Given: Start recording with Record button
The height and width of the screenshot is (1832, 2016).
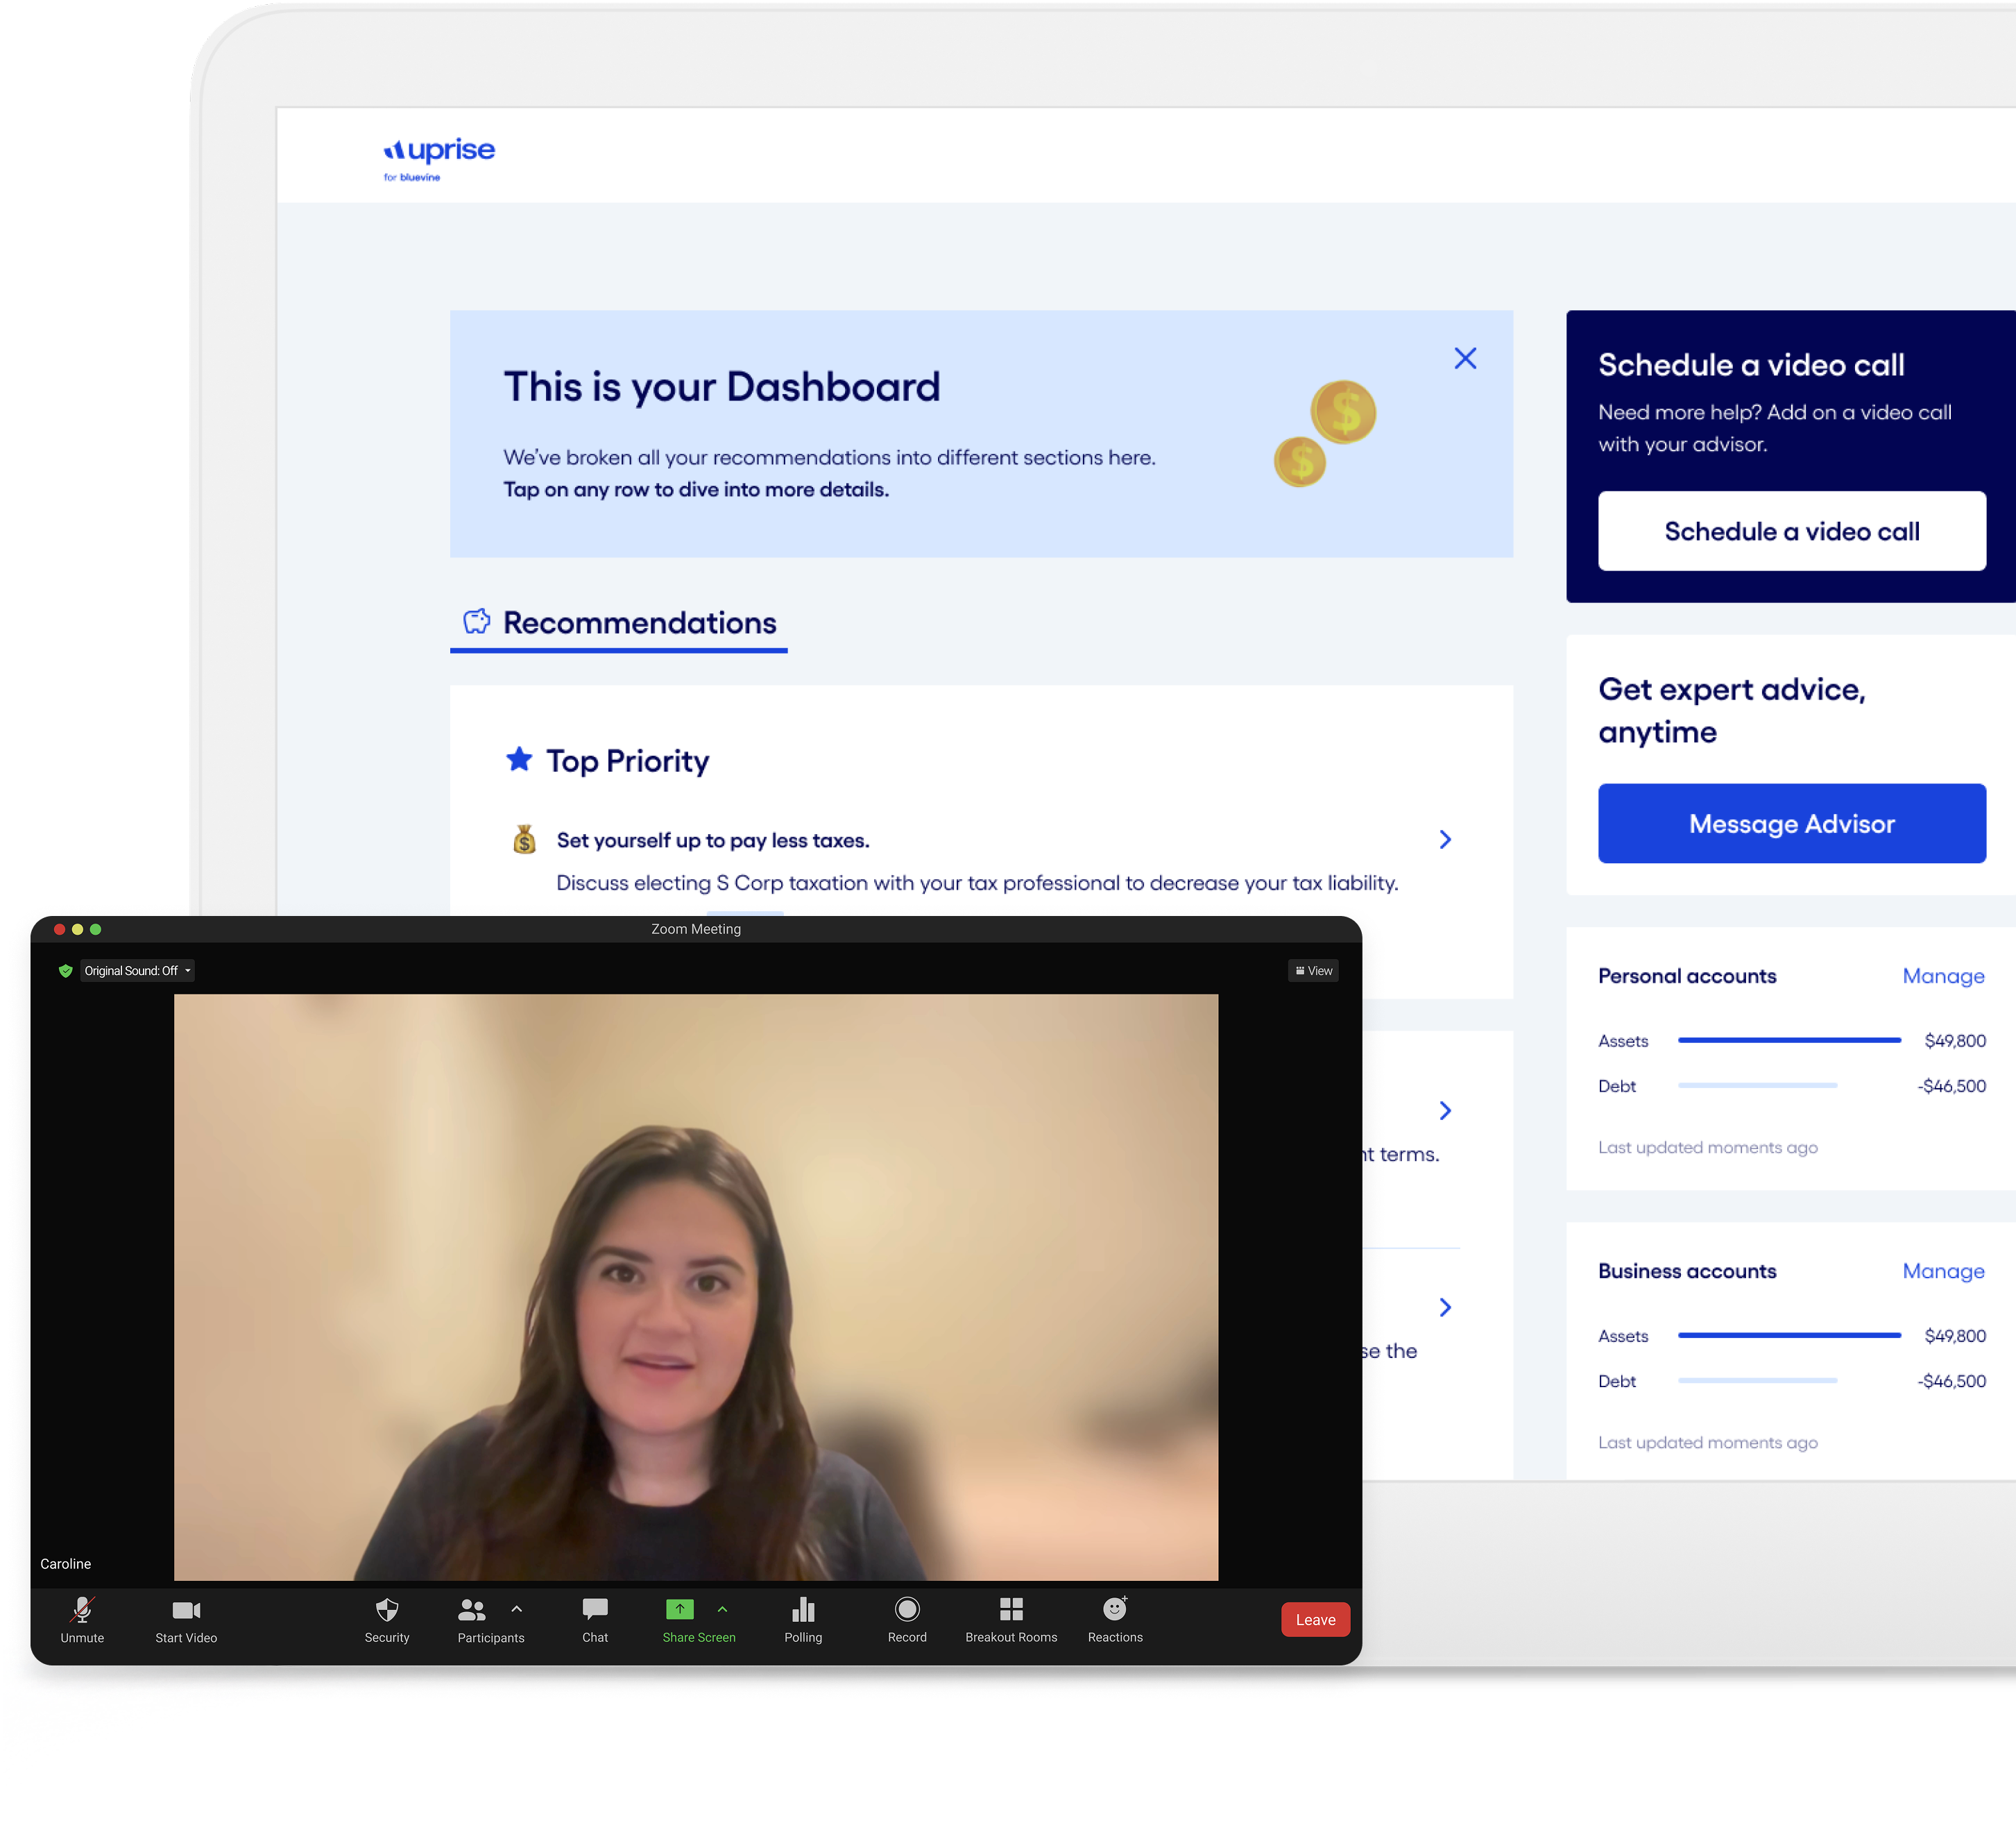Looking at the screenshot, I should click(x=907, y=1610).
